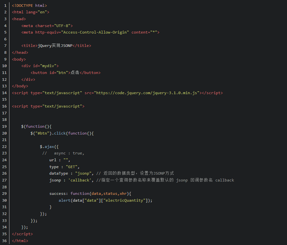Click the charset="UTF-8" meta attribute
This screenshot has width=287, height=245.
(53, 26)
